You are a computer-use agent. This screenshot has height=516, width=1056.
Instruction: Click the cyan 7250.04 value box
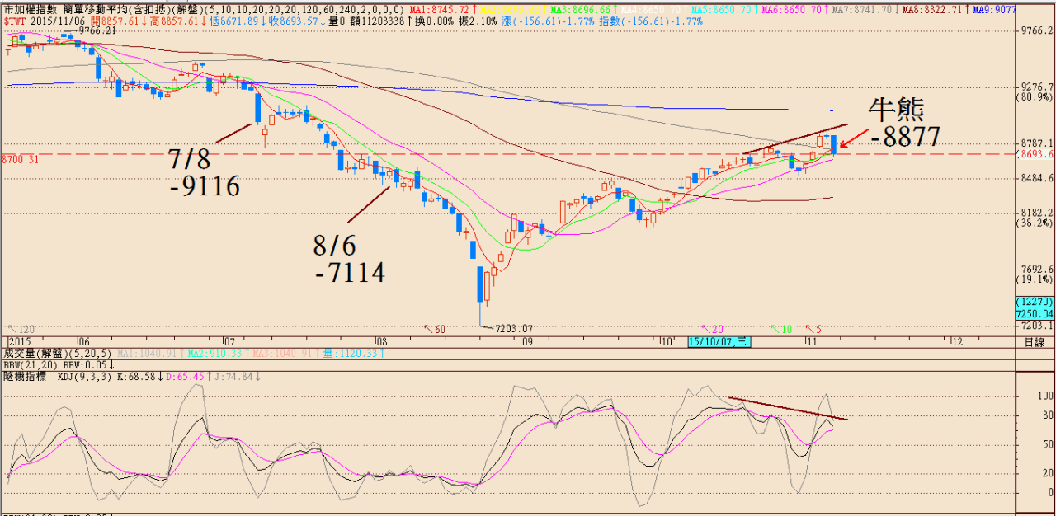1035,314
